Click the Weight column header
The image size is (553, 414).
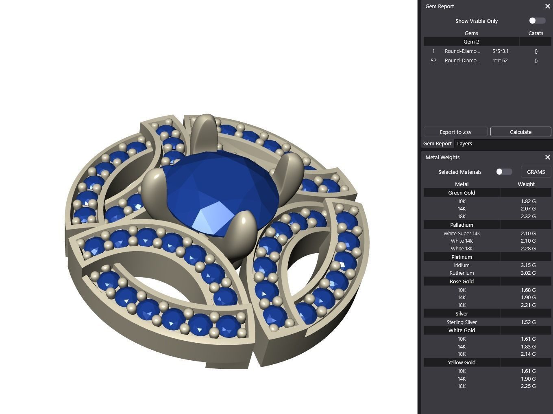(526, 184)
